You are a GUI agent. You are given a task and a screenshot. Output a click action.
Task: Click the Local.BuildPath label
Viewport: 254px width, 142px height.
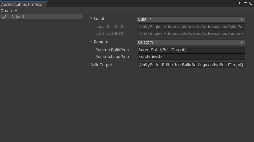pos(110,27)
